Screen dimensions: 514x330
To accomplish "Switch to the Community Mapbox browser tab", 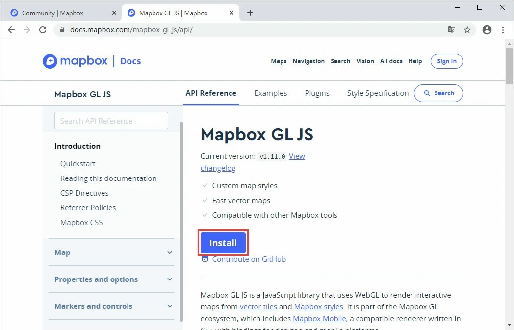I will click(x=54, y=12).
